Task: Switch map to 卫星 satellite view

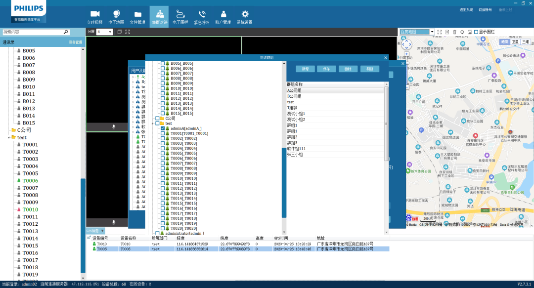Action: tap(515, 42)
